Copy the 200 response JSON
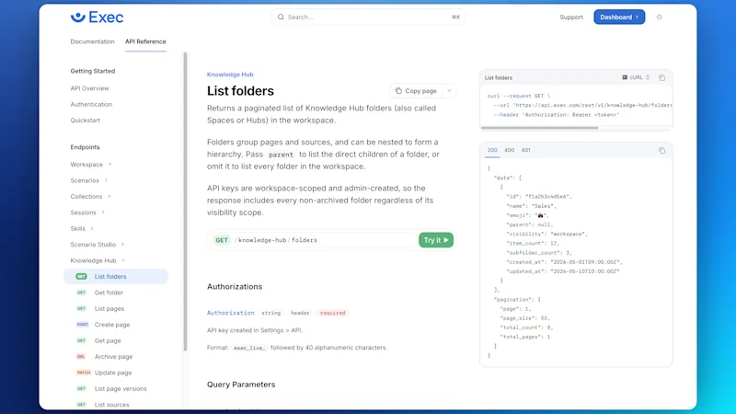The width and height of the screenshot is (736, 414). pyautogui.click(x=661, y=150)
